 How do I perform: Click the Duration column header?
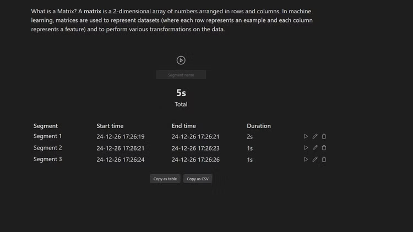click(x=259, y=126)
